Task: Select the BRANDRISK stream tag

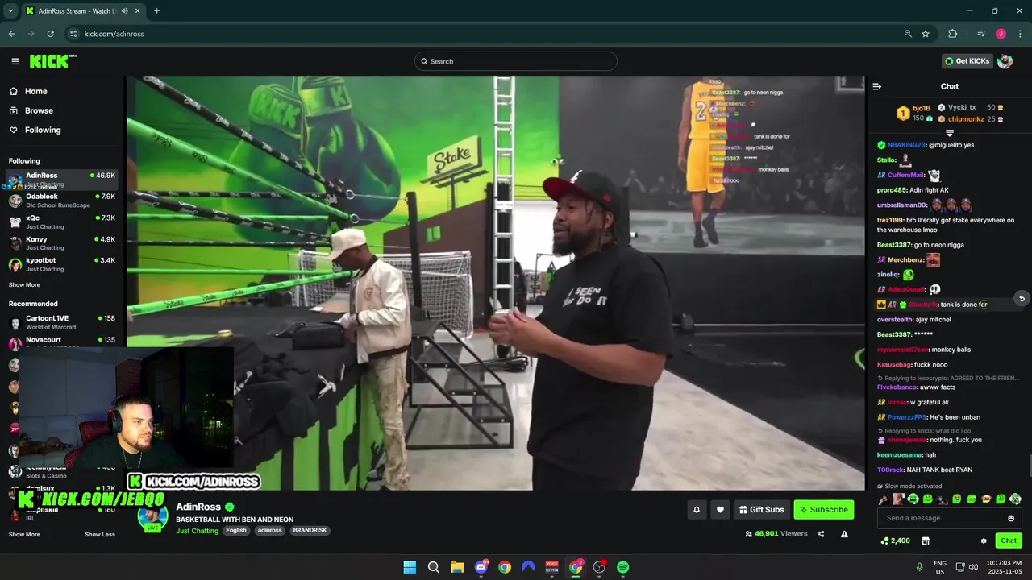Action: click(x=310, y=531)
